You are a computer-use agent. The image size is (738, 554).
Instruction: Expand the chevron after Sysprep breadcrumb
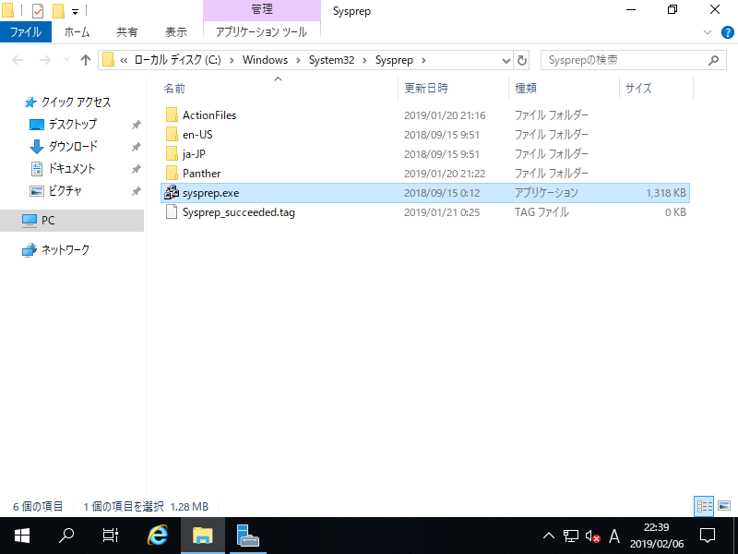(423, 60)
